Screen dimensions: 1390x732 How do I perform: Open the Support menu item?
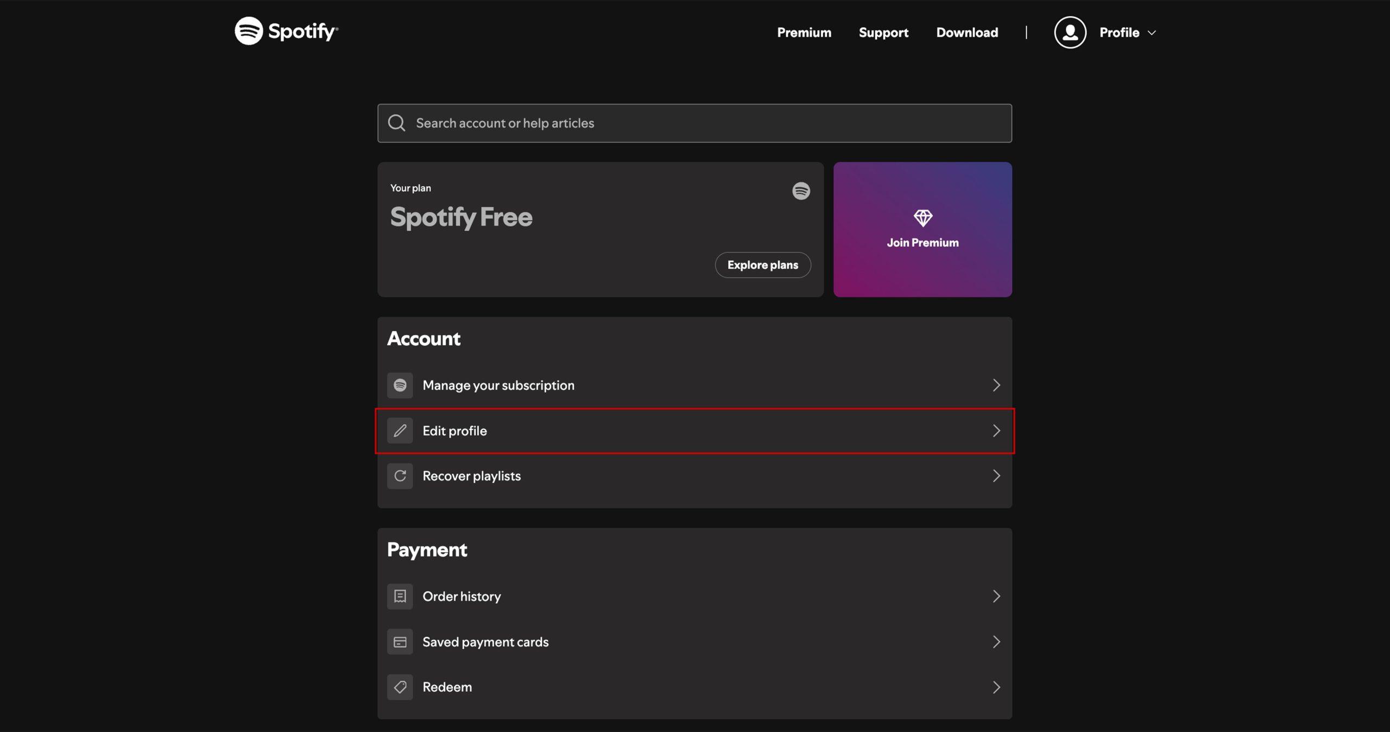coord(883,33)
